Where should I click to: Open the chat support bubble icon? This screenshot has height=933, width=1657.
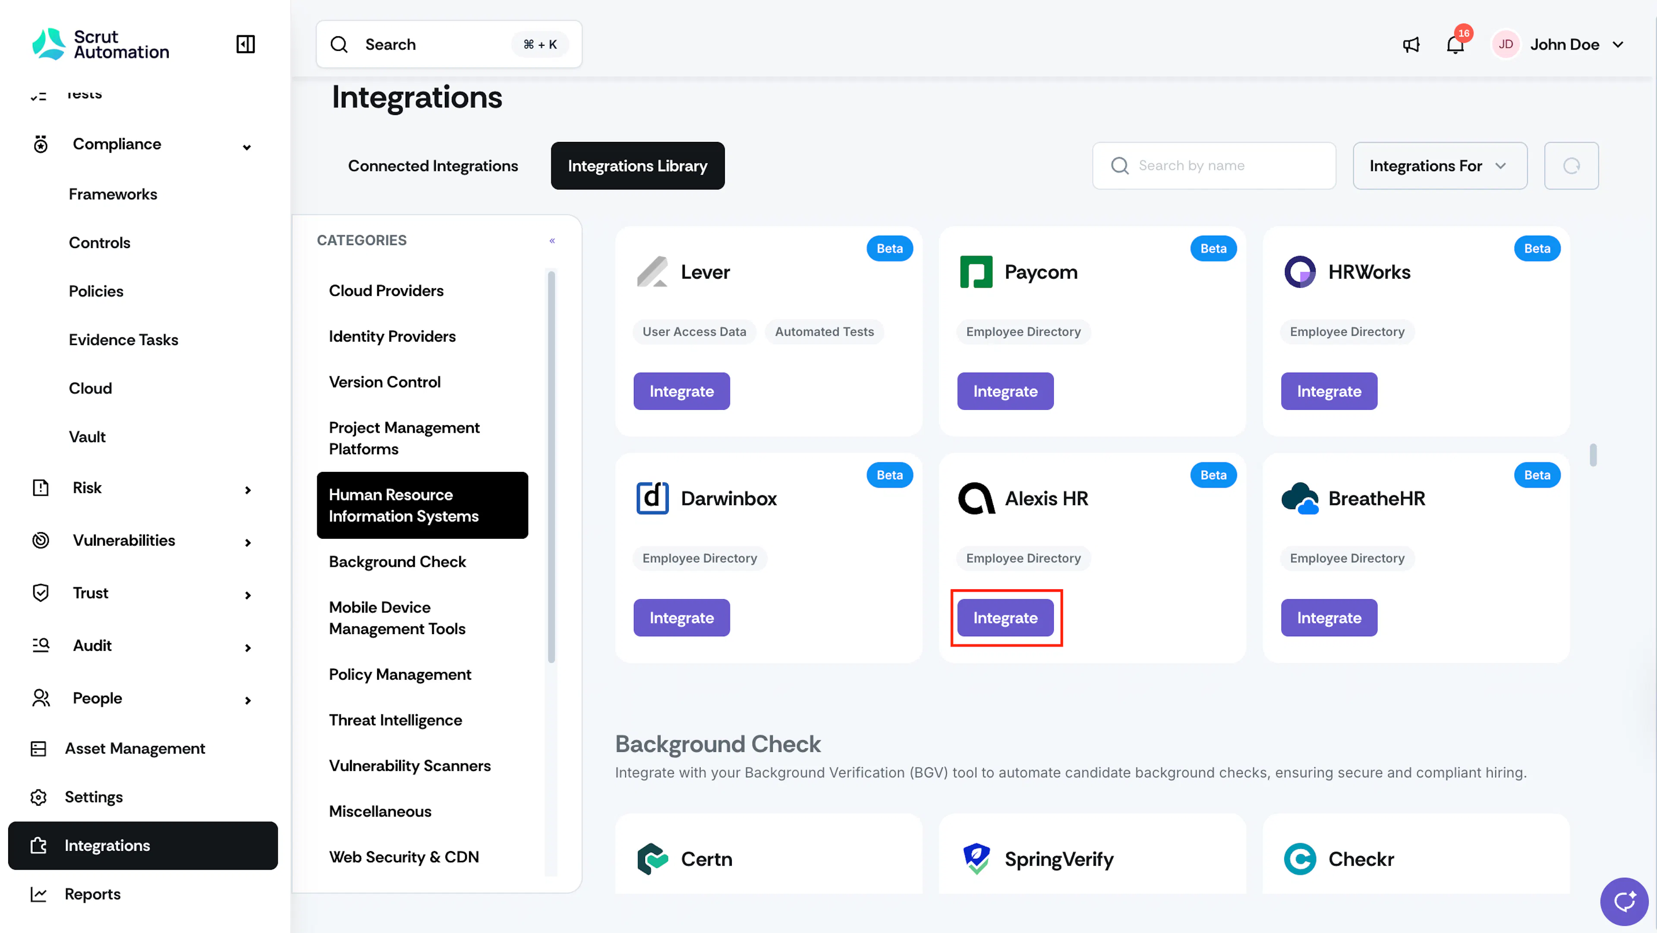tap(1623, 902)
